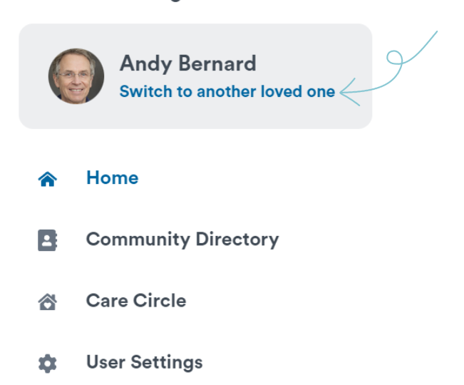Select the Care Circle menu item

(112, 301)
